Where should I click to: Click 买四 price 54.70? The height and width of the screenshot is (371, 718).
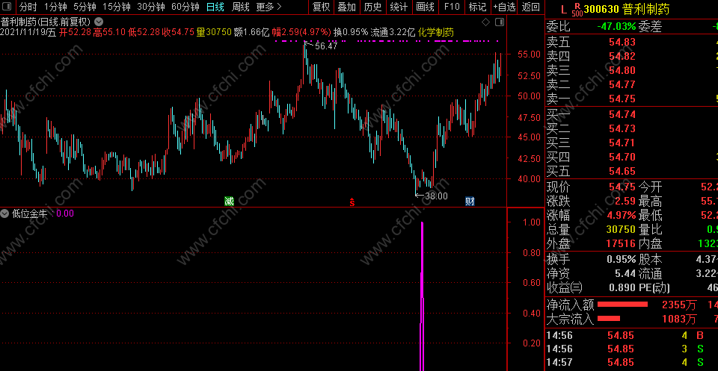[x=622, y=158]
